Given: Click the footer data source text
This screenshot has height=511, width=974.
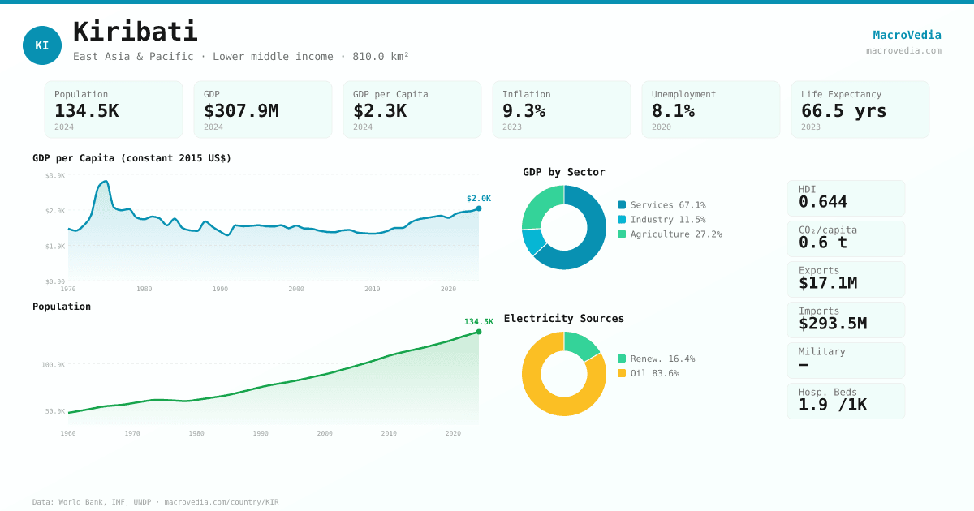Looking at the screenshot, I should click(155, 502).
